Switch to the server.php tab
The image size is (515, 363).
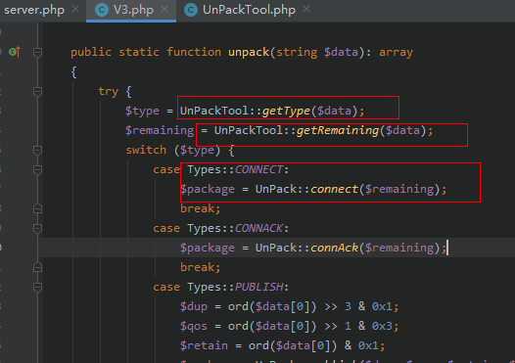point(34,10)
